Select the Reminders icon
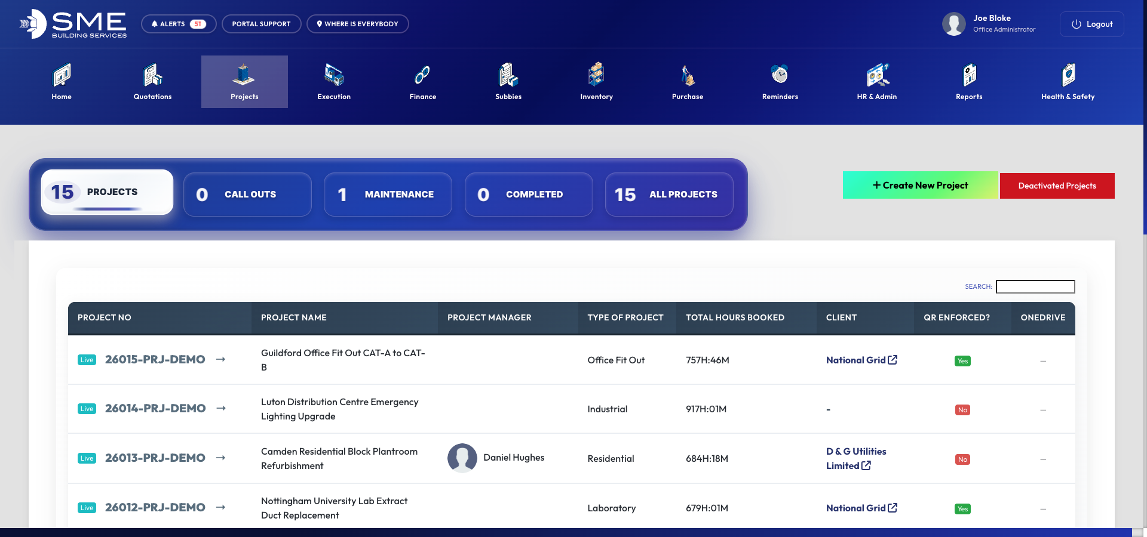The height and width of the screenshot is (537, 1147). 779,82
